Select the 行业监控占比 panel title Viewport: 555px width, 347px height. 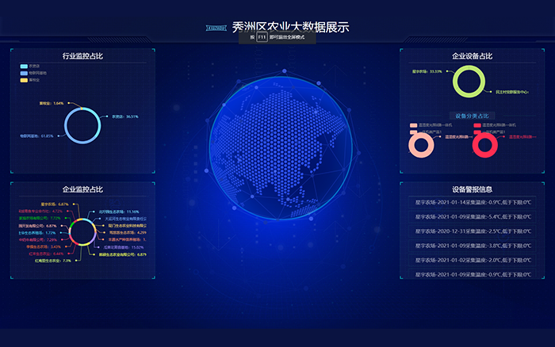(82, 56)
